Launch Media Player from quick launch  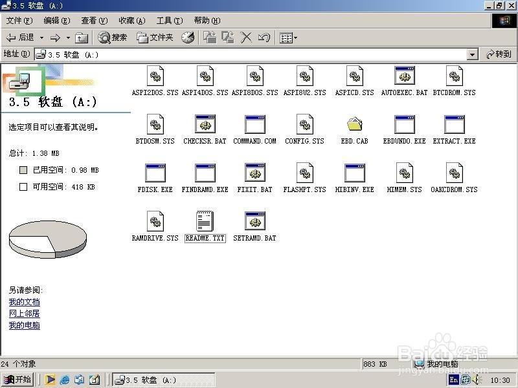click(51, 380)
